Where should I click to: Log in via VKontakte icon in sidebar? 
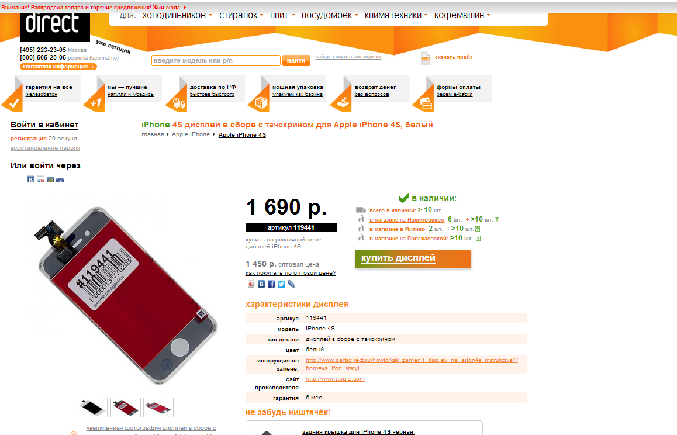point(30,179)
